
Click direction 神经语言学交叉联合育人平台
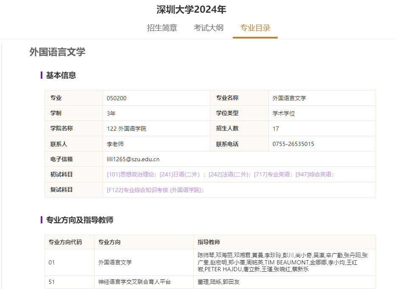pos(134,282)
